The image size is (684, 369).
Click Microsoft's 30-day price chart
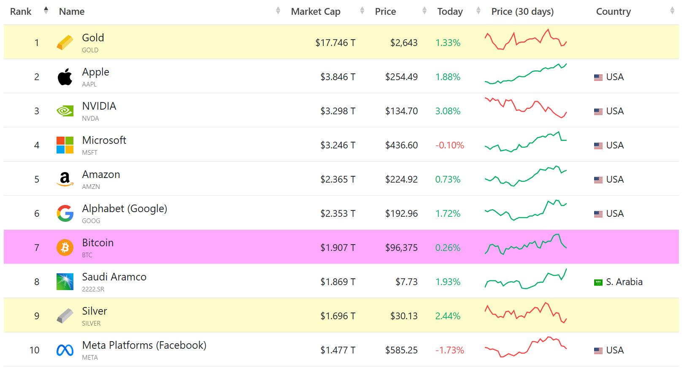point(526,142)
